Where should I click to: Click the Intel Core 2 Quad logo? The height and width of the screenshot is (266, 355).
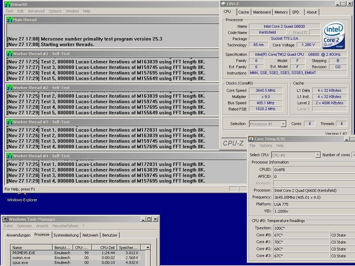(334, 35)
